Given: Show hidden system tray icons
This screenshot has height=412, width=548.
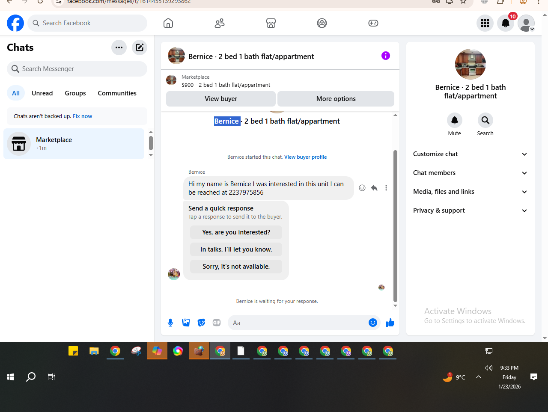Looking at the screenshot, I should (x=479, y=377).
